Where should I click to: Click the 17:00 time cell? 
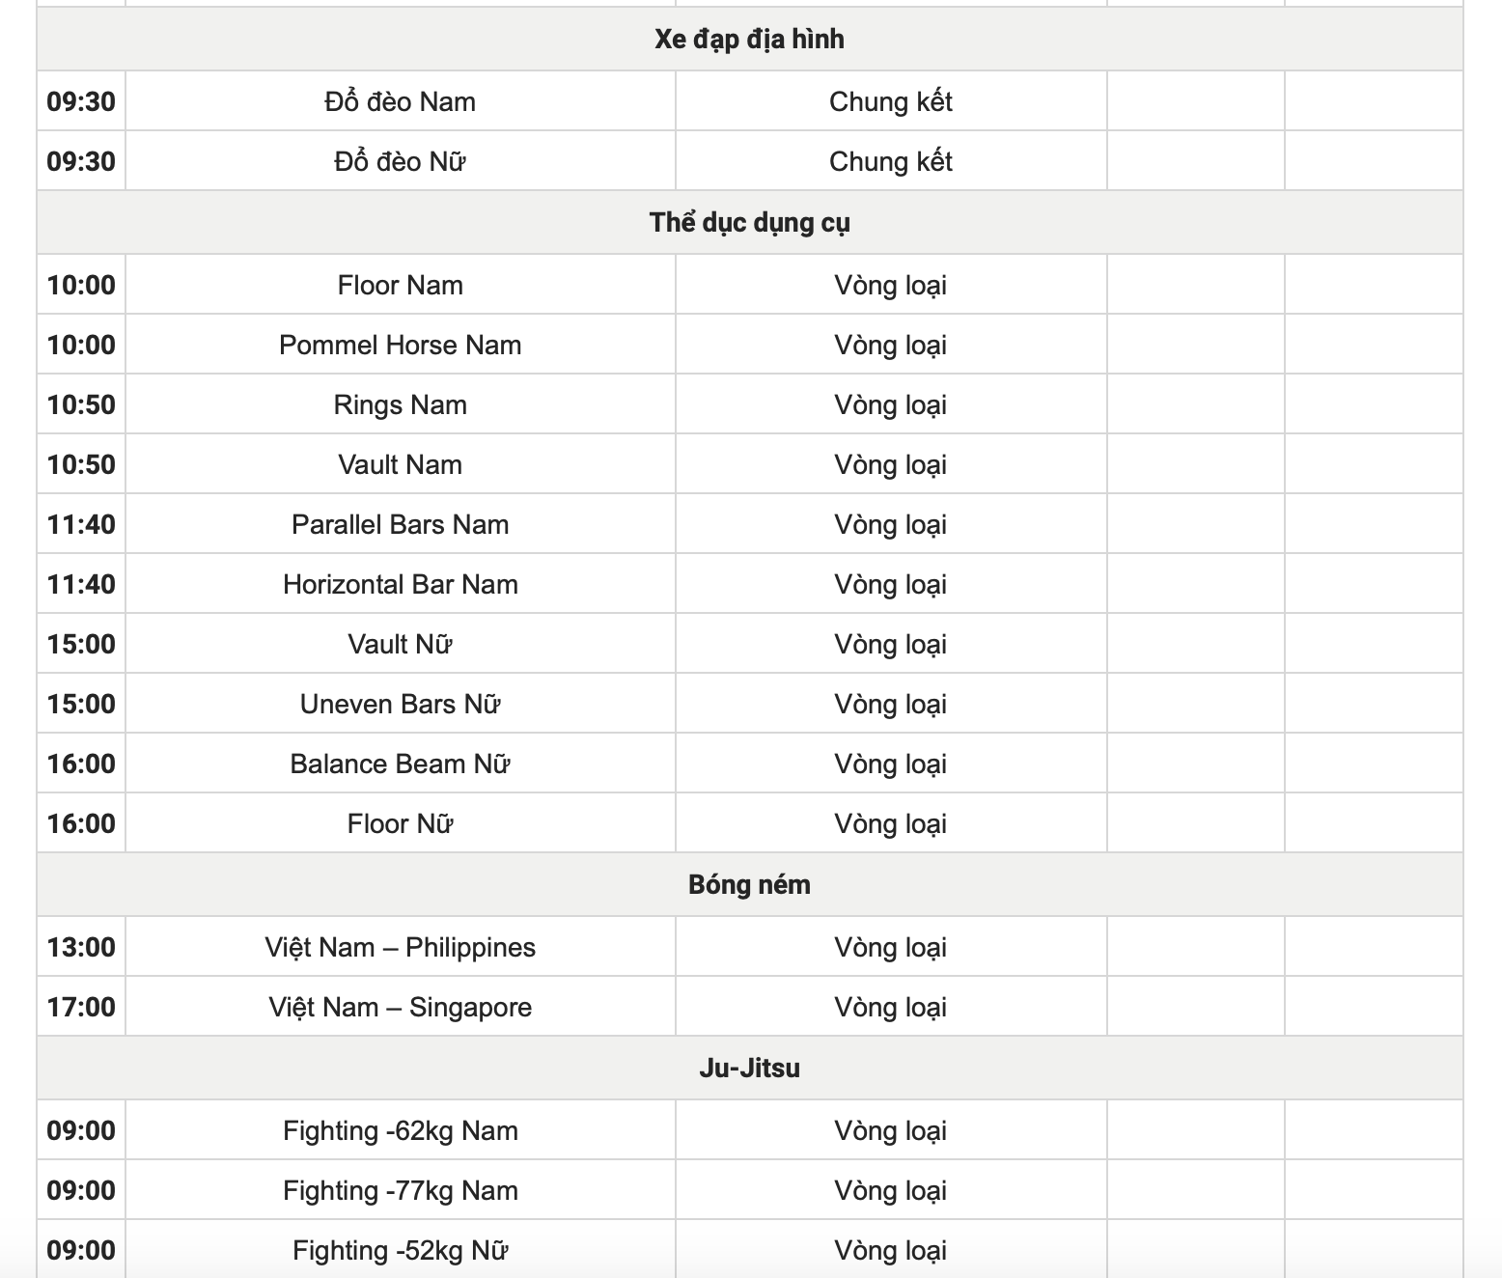pyautogui.click(x=81, y=1007)
